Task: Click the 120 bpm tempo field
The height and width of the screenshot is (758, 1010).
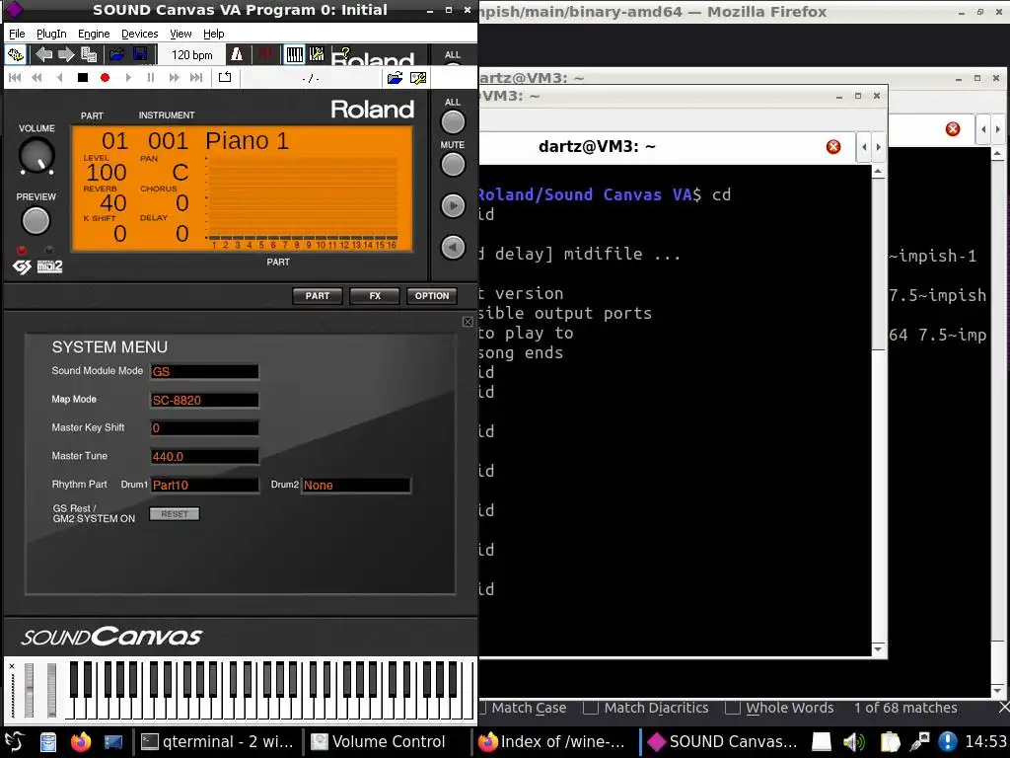Action: pyautogui.click(x=192, y=55)
